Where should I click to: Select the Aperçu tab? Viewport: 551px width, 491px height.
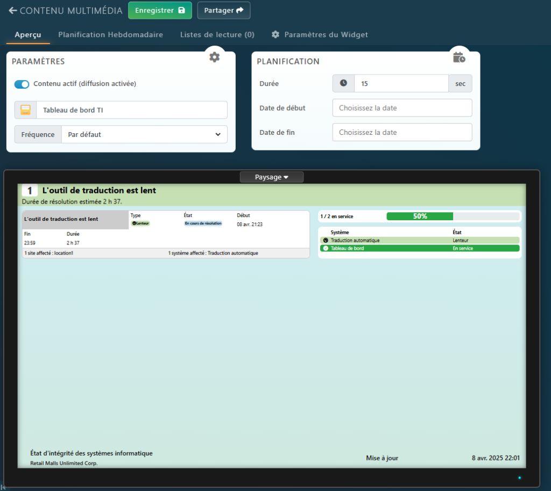coord(27,34)
